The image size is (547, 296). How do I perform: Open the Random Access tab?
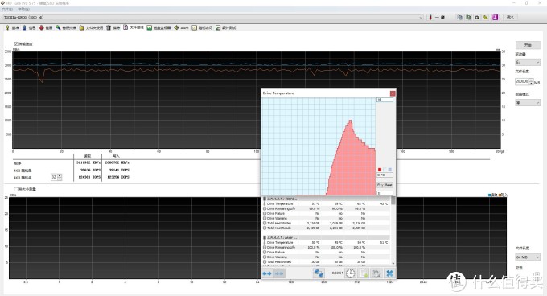202,27
